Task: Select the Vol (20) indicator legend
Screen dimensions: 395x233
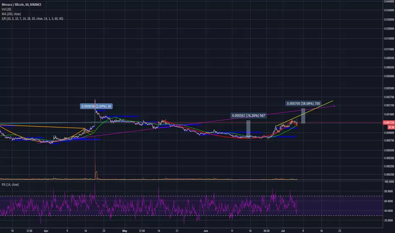Action: coord(6,9)
